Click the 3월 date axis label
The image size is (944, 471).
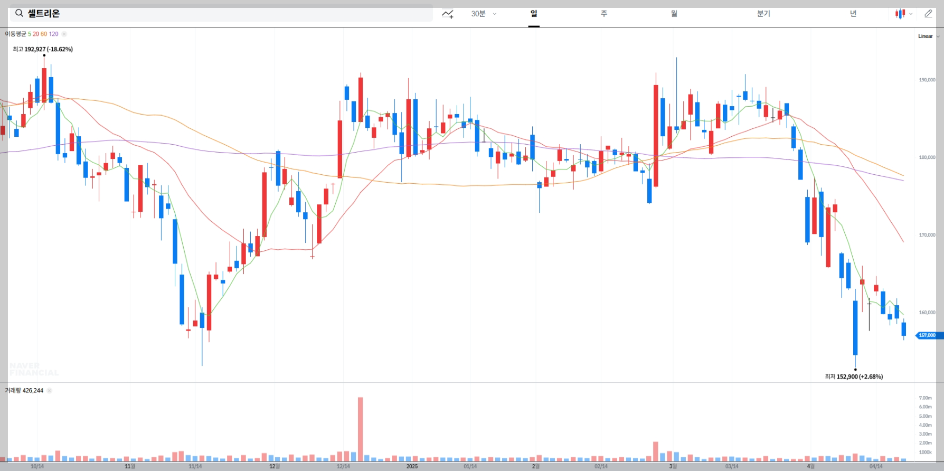(x=673, y=466)
